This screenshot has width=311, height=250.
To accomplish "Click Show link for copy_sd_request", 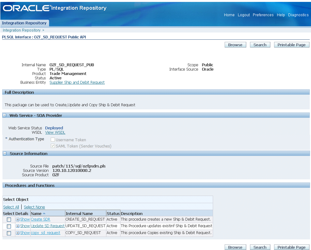I will tap(25, 233).
